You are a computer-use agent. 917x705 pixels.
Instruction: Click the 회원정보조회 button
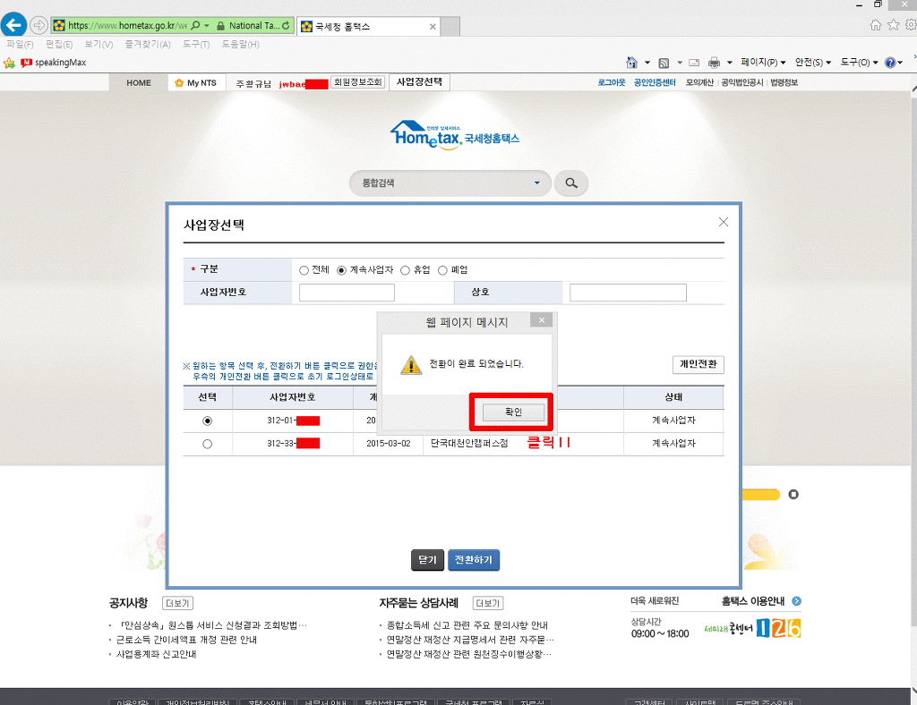tap(358, 82)
